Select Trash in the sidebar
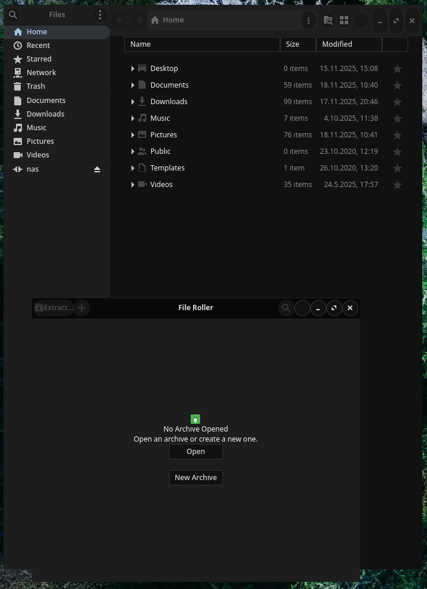427x589 pixels. click(36, 86)
